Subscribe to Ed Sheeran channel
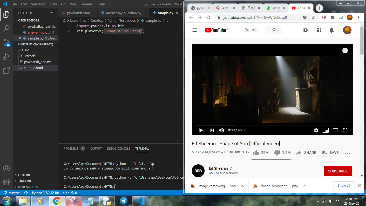 pos(338,171)
